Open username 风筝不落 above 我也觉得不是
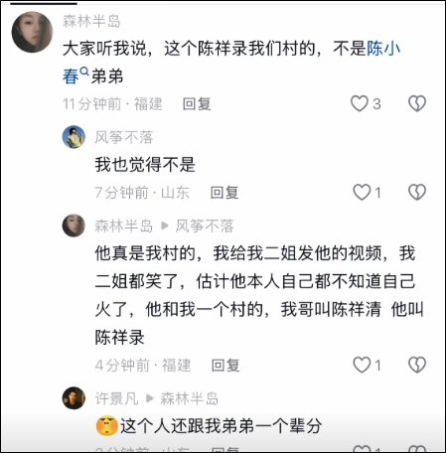The width and height of the screenshot is (446, 453). (124, 137)
